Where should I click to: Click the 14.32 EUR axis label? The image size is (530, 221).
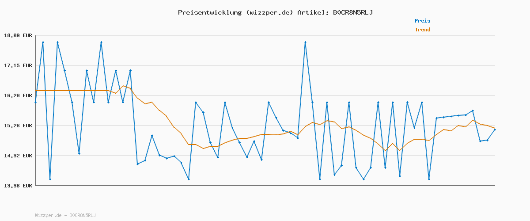[x=18, y=156]
